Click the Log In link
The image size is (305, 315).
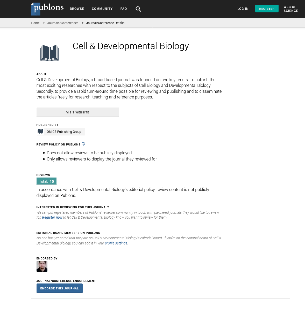click(243, 9)
